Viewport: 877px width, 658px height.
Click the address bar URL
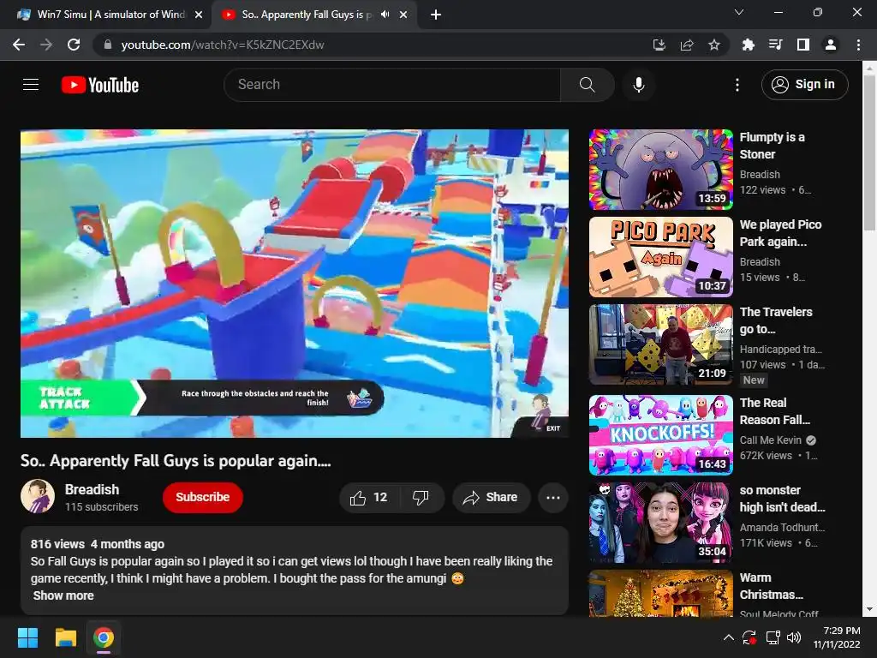[x=222, y=45]
